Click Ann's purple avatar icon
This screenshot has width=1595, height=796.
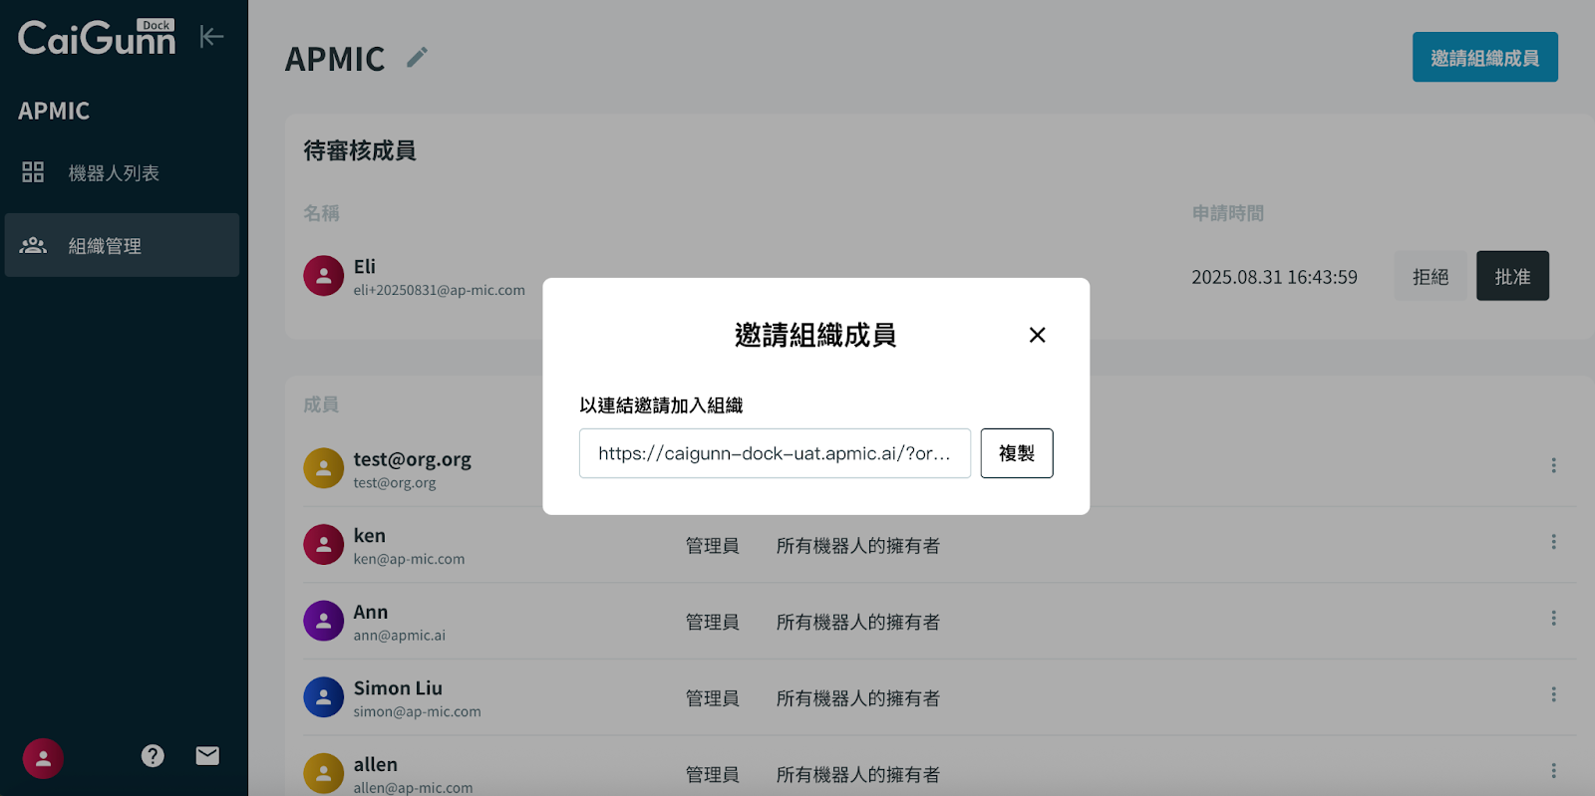tap(323, 621)
